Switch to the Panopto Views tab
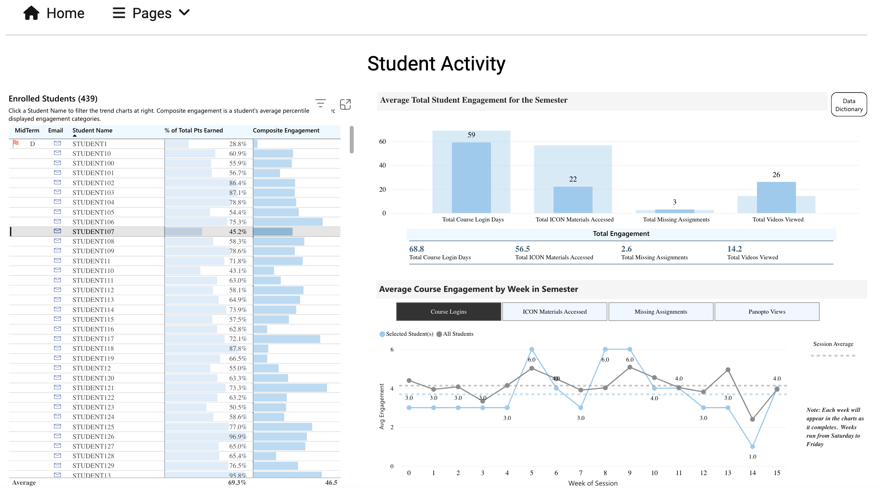The width and height of the screenshot is (881, 488). [x=767, y=311]
